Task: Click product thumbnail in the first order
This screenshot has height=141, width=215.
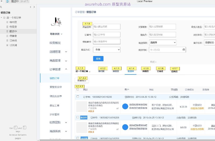Action: click(82, 107)
